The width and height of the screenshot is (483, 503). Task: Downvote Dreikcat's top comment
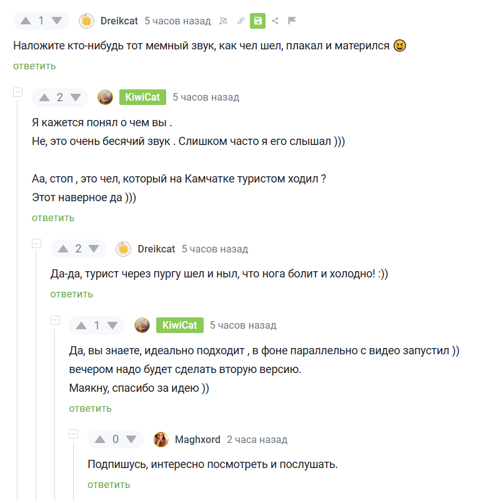[x=57, y=21]
